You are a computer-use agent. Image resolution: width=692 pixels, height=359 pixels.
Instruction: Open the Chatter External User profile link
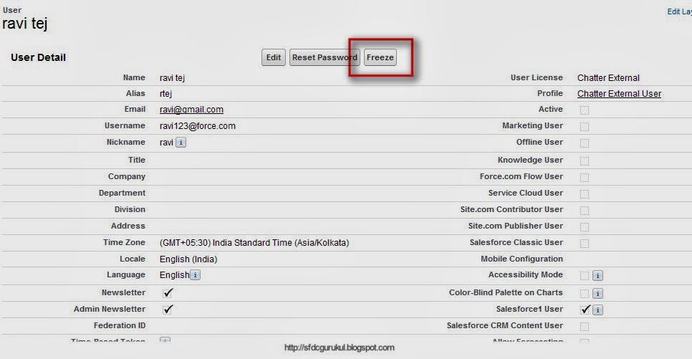[x=619, y=94]
